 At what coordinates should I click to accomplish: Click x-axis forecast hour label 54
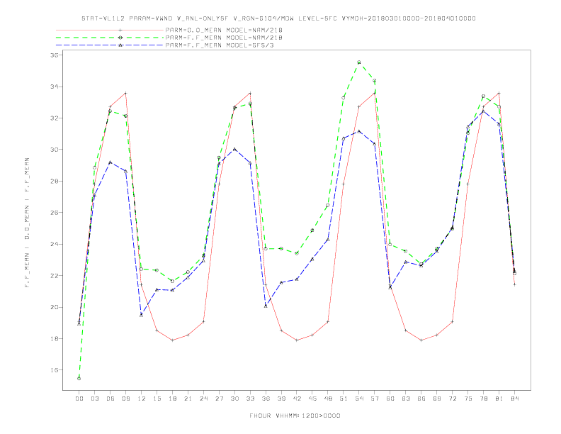359,399
